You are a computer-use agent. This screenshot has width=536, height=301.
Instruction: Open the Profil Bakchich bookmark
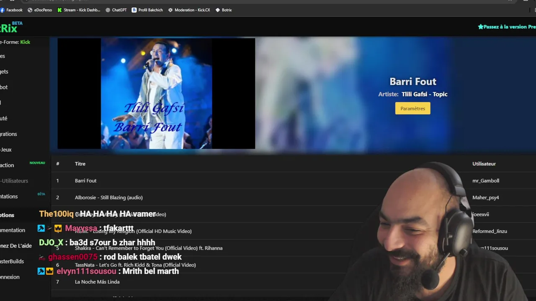coord(147,10)
